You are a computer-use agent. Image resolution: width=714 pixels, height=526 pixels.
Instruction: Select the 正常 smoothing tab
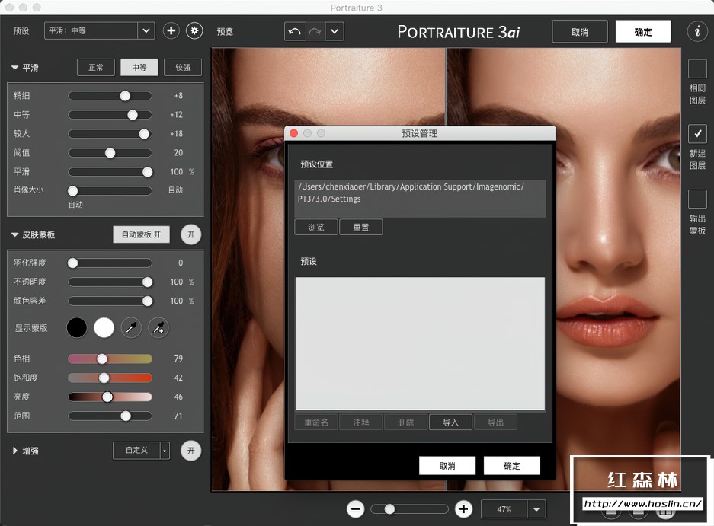point(96,67)
